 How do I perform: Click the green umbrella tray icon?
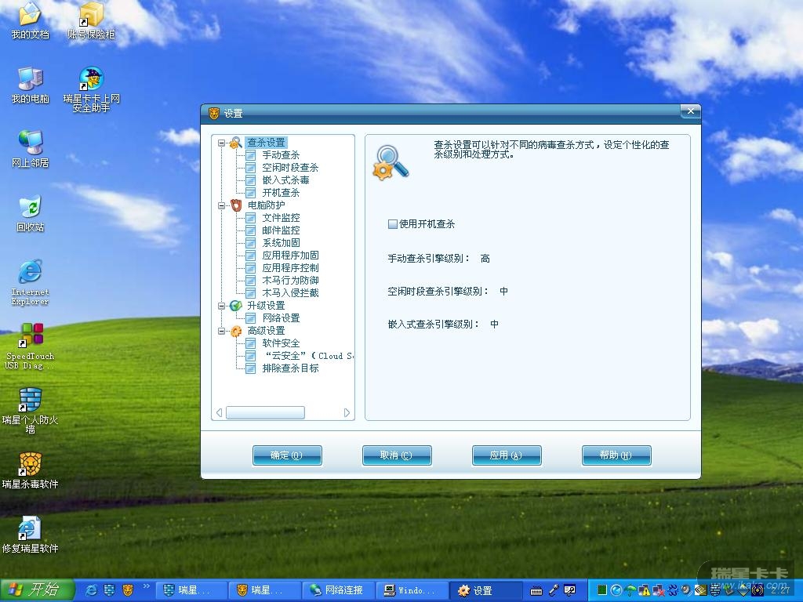(630, 591)
